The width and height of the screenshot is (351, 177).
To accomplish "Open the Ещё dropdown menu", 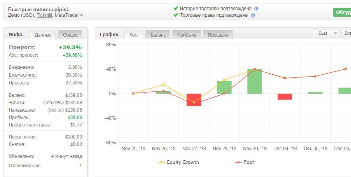I will coord(326,33).
